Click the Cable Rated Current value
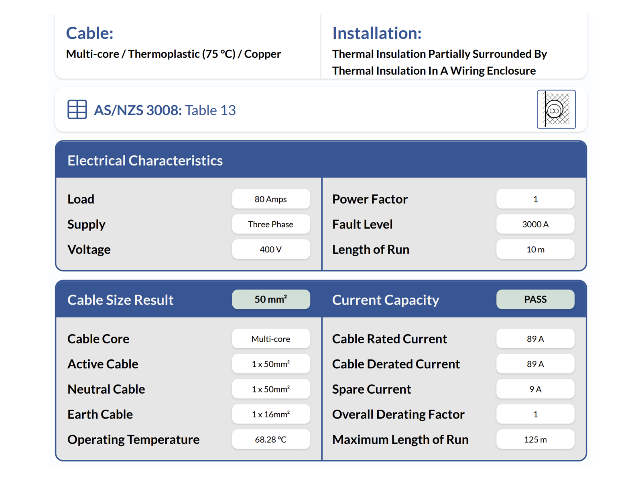The image size is (642, 482). click(x=535, y=339)
